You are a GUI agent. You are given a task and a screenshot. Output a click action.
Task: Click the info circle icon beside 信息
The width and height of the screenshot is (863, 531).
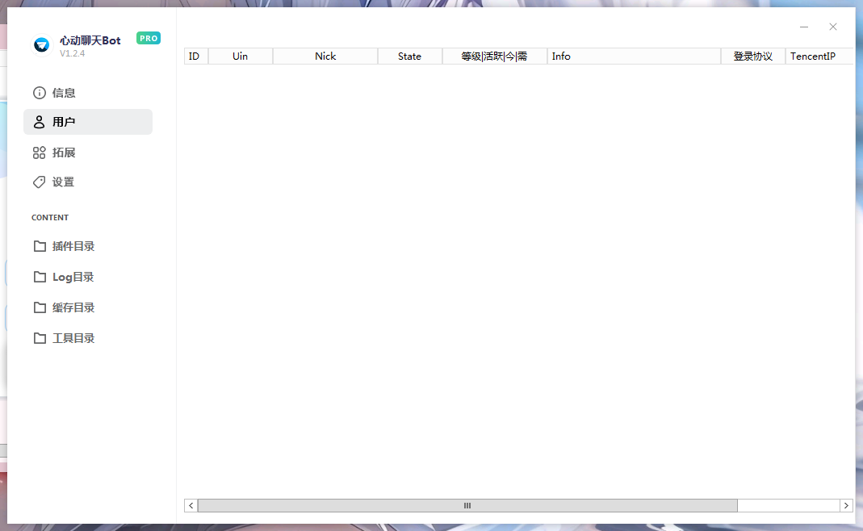(39, 93)
